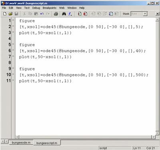Image resolution: width=160 pixels, height=150 pixels.
Task: Switch to bungeeode.m tab
Action: pos(21,142)
